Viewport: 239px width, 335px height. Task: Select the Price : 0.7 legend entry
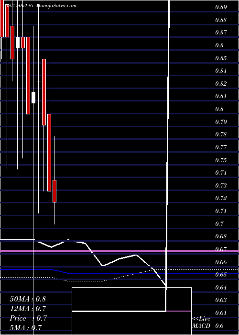point(28,318)
